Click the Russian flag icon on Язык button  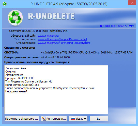point(73,119)
